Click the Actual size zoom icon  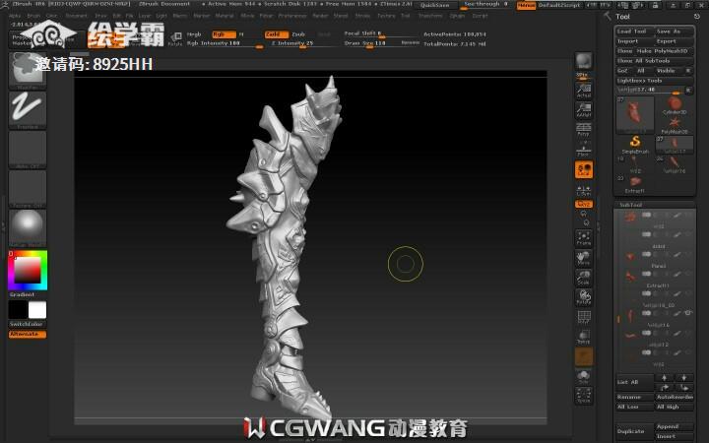coord(583,91)
